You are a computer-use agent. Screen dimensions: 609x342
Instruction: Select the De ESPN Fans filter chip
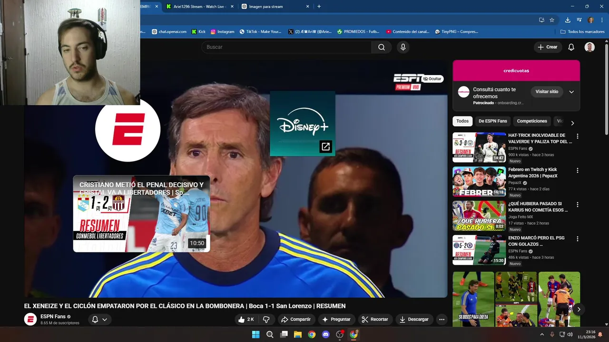point(492,121)
